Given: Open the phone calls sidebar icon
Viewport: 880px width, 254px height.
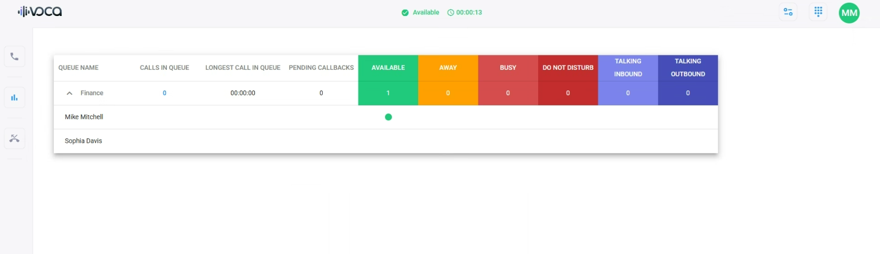Looking at the screenshot, I should click(14, 56).
